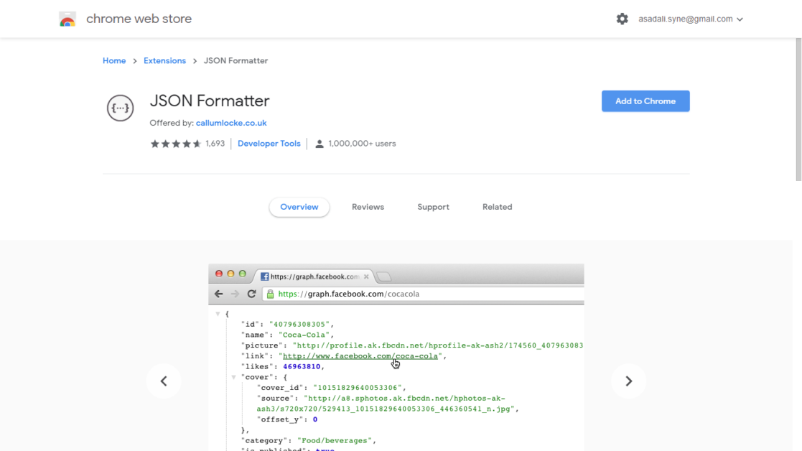
Task: Click the users person icon
Action: (320, 144)
